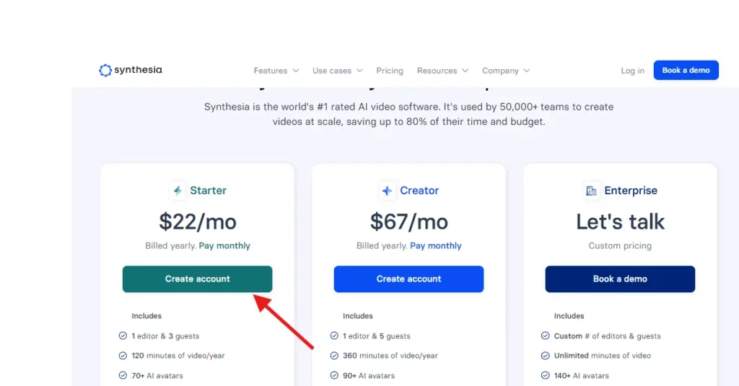Expand the Features dropdown menu

[276, 71]
